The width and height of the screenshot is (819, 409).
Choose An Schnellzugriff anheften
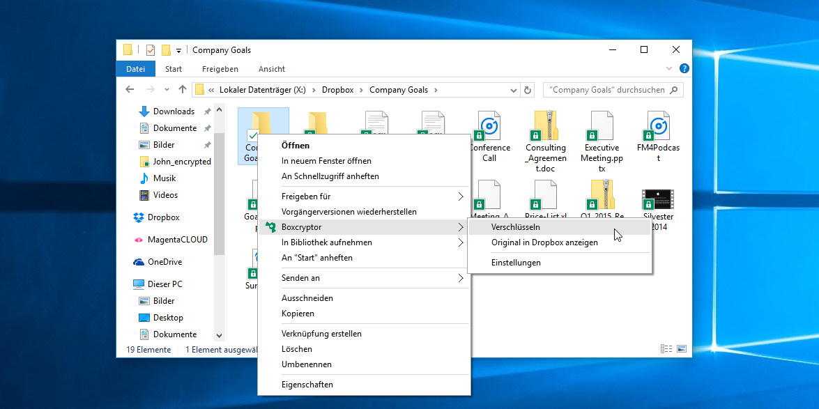point(364,176)
